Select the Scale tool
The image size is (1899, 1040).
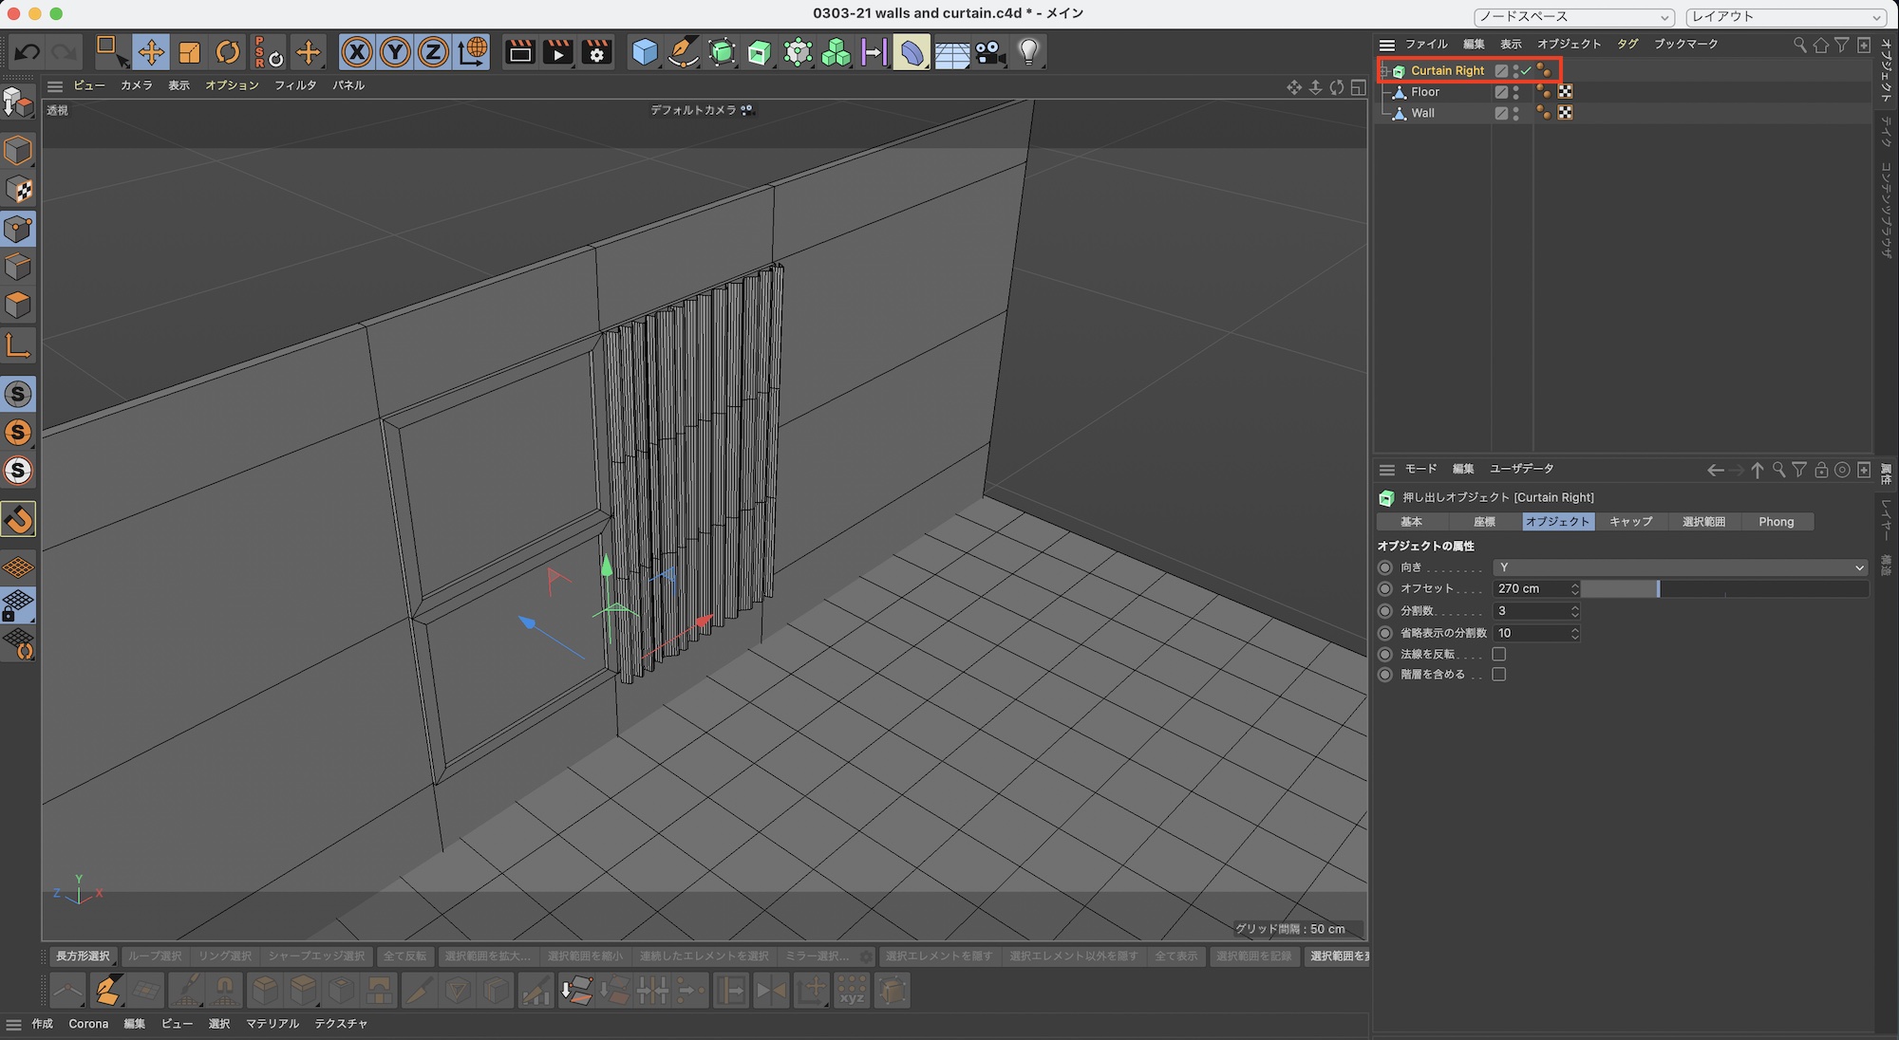tap(190, 52)
